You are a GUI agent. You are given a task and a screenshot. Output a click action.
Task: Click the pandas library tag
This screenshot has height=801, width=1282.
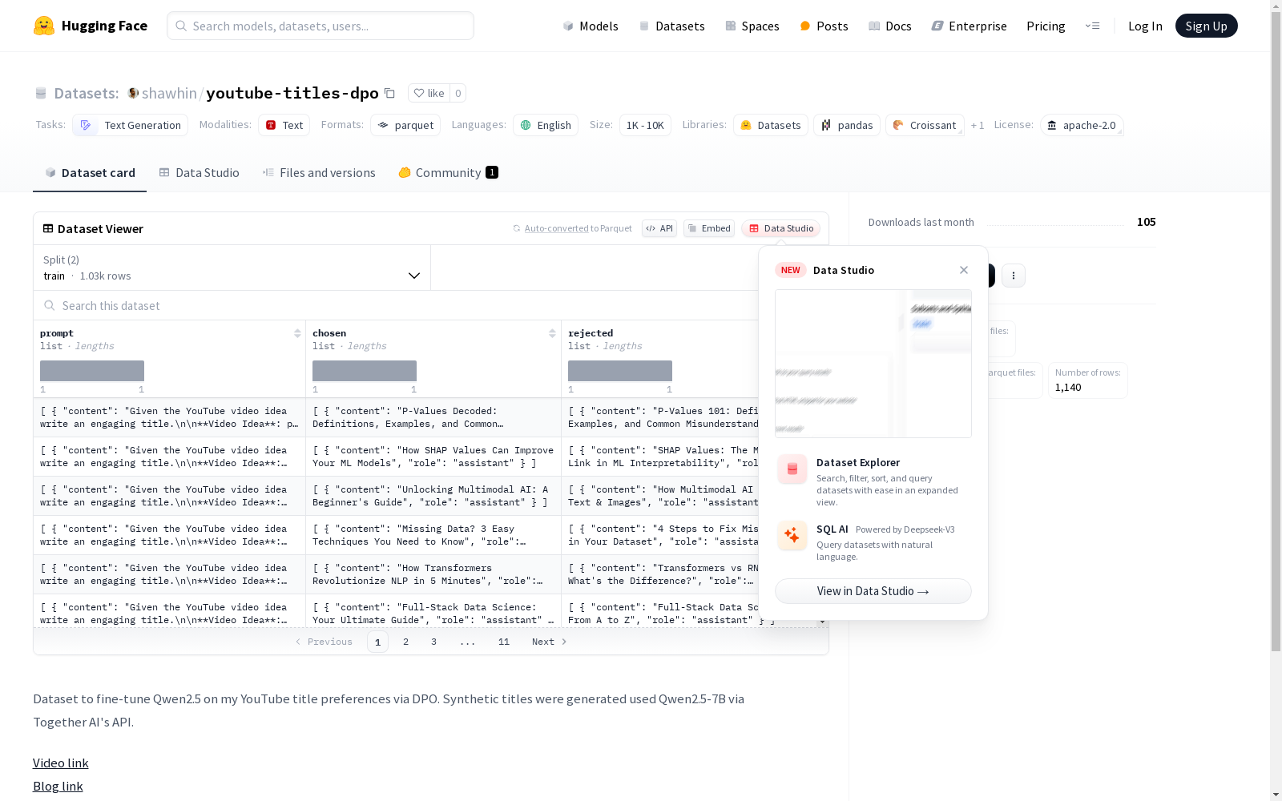(847, 125)
